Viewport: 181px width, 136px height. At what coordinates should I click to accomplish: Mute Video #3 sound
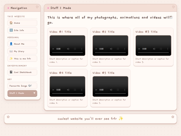point(154,49)
